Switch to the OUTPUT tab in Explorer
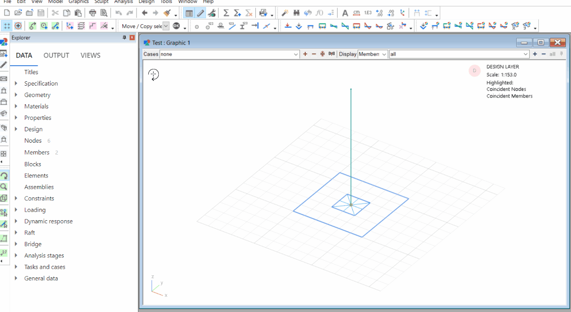571x312 pixels. (x=56, y=55)
